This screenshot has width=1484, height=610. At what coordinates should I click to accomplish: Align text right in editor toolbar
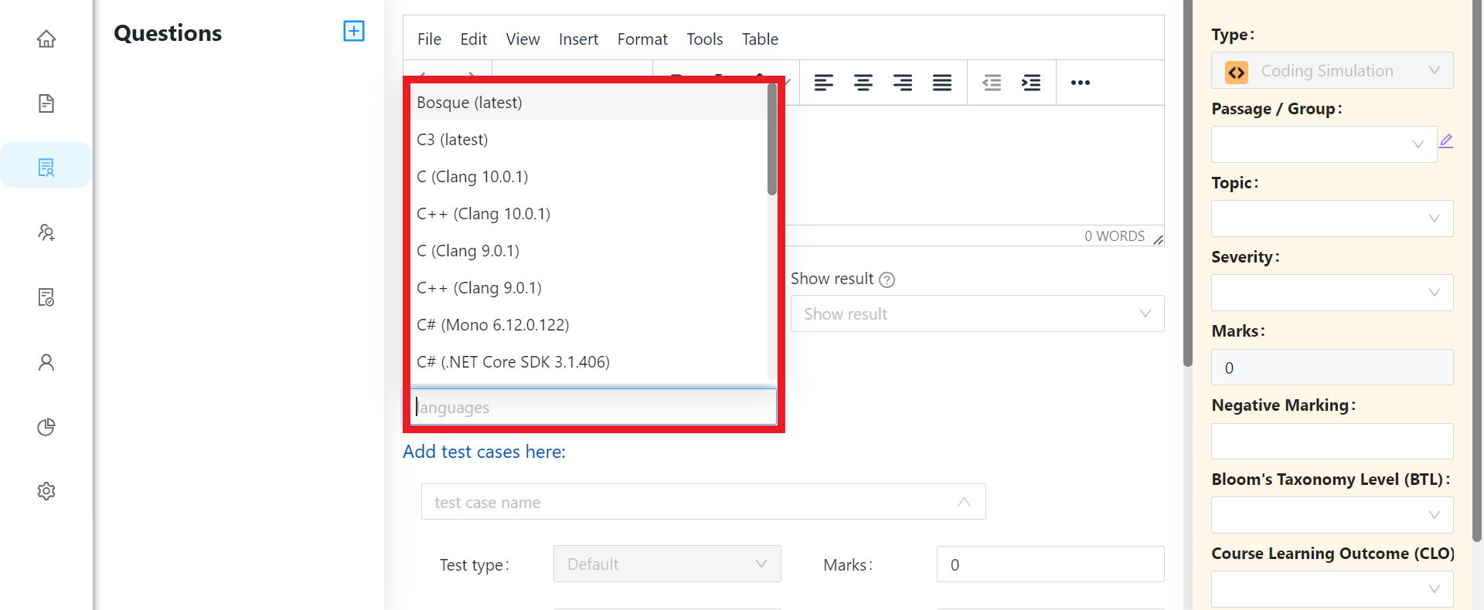[903, 83]
